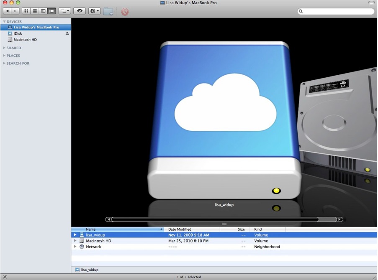Screen dimensions: 378x280
Task: Click the Back navigation arrow
Action: click(x=7, y=11)
